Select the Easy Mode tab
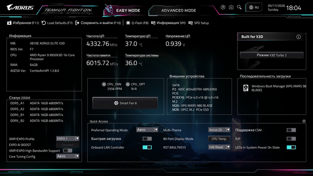This screenshot has width=313, height=176. (125, 10)
